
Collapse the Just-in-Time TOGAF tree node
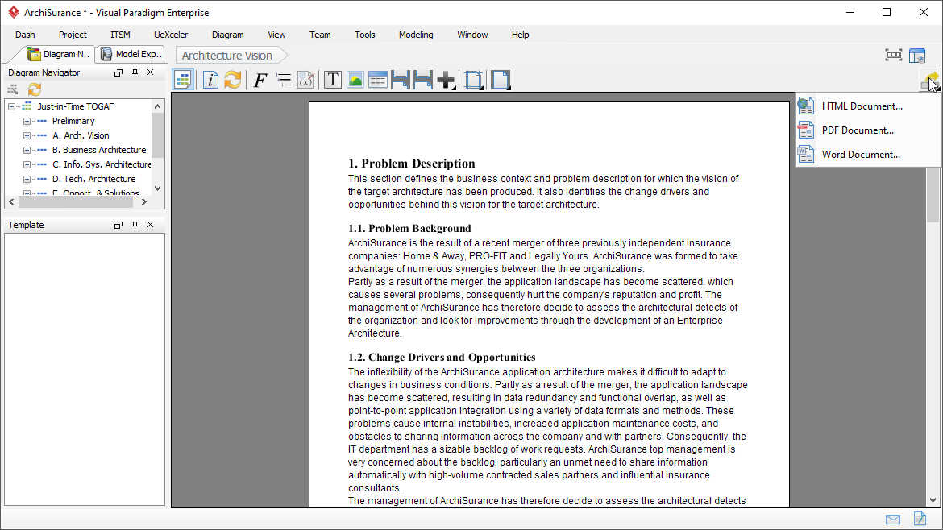click(x=11, y=106)
